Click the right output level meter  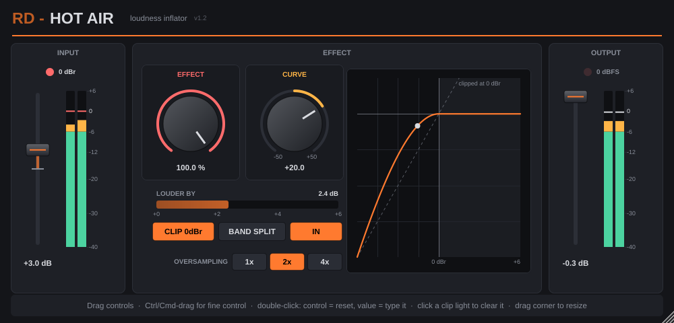[620, 169]
